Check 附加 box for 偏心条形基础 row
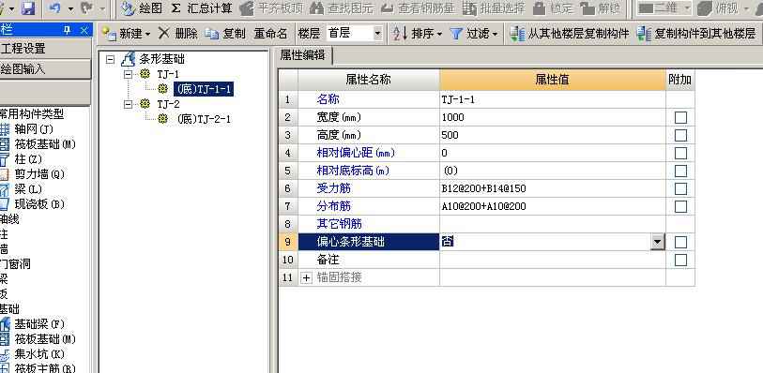The width and height of the screenshot is (763, 373). (680, 242)
